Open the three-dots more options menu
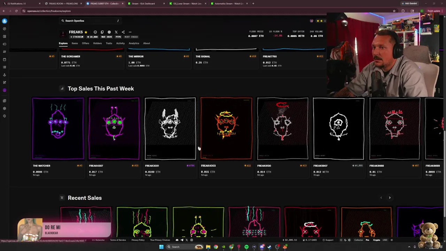 pos(130,32)
